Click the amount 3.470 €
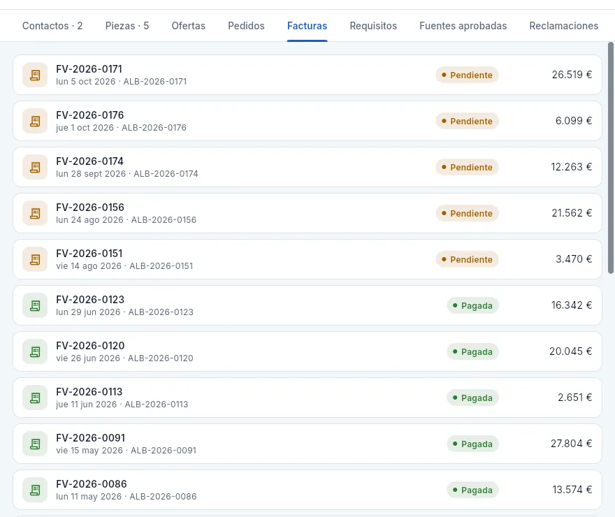This screenshot has width=615, height=517. click(574, 259)
